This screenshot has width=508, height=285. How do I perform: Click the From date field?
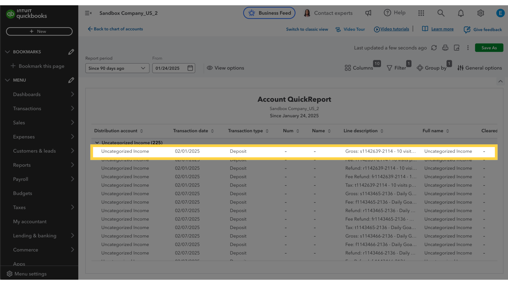click(x=174, y=68)
